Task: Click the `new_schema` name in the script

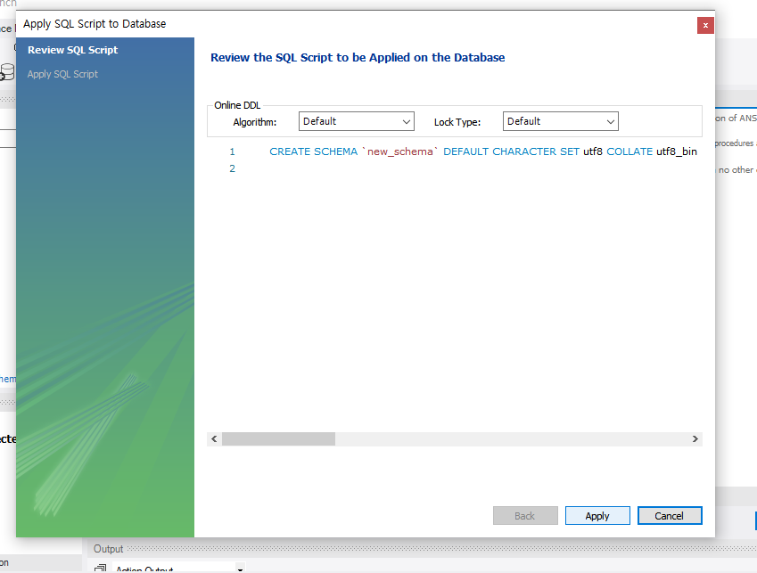Action: 399,151
